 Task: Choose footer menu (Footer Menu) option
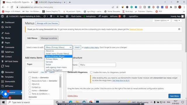[58, 54]
